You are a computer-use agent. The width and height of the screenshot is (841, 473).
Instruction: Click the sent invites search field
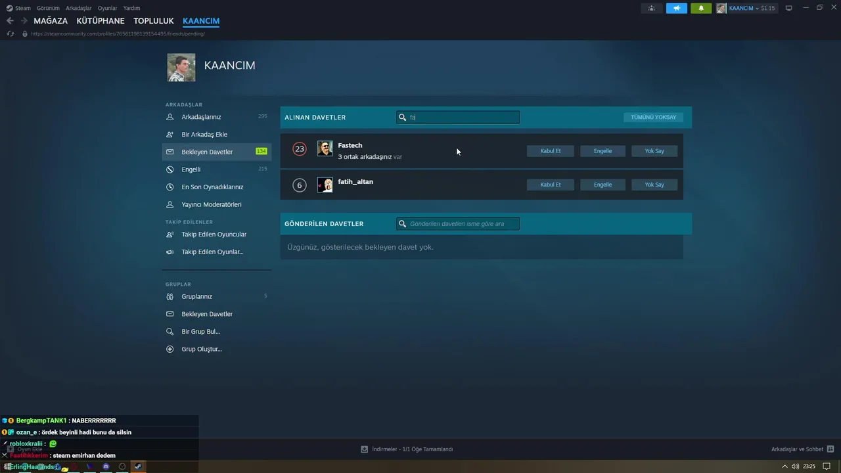coord(458,224)
